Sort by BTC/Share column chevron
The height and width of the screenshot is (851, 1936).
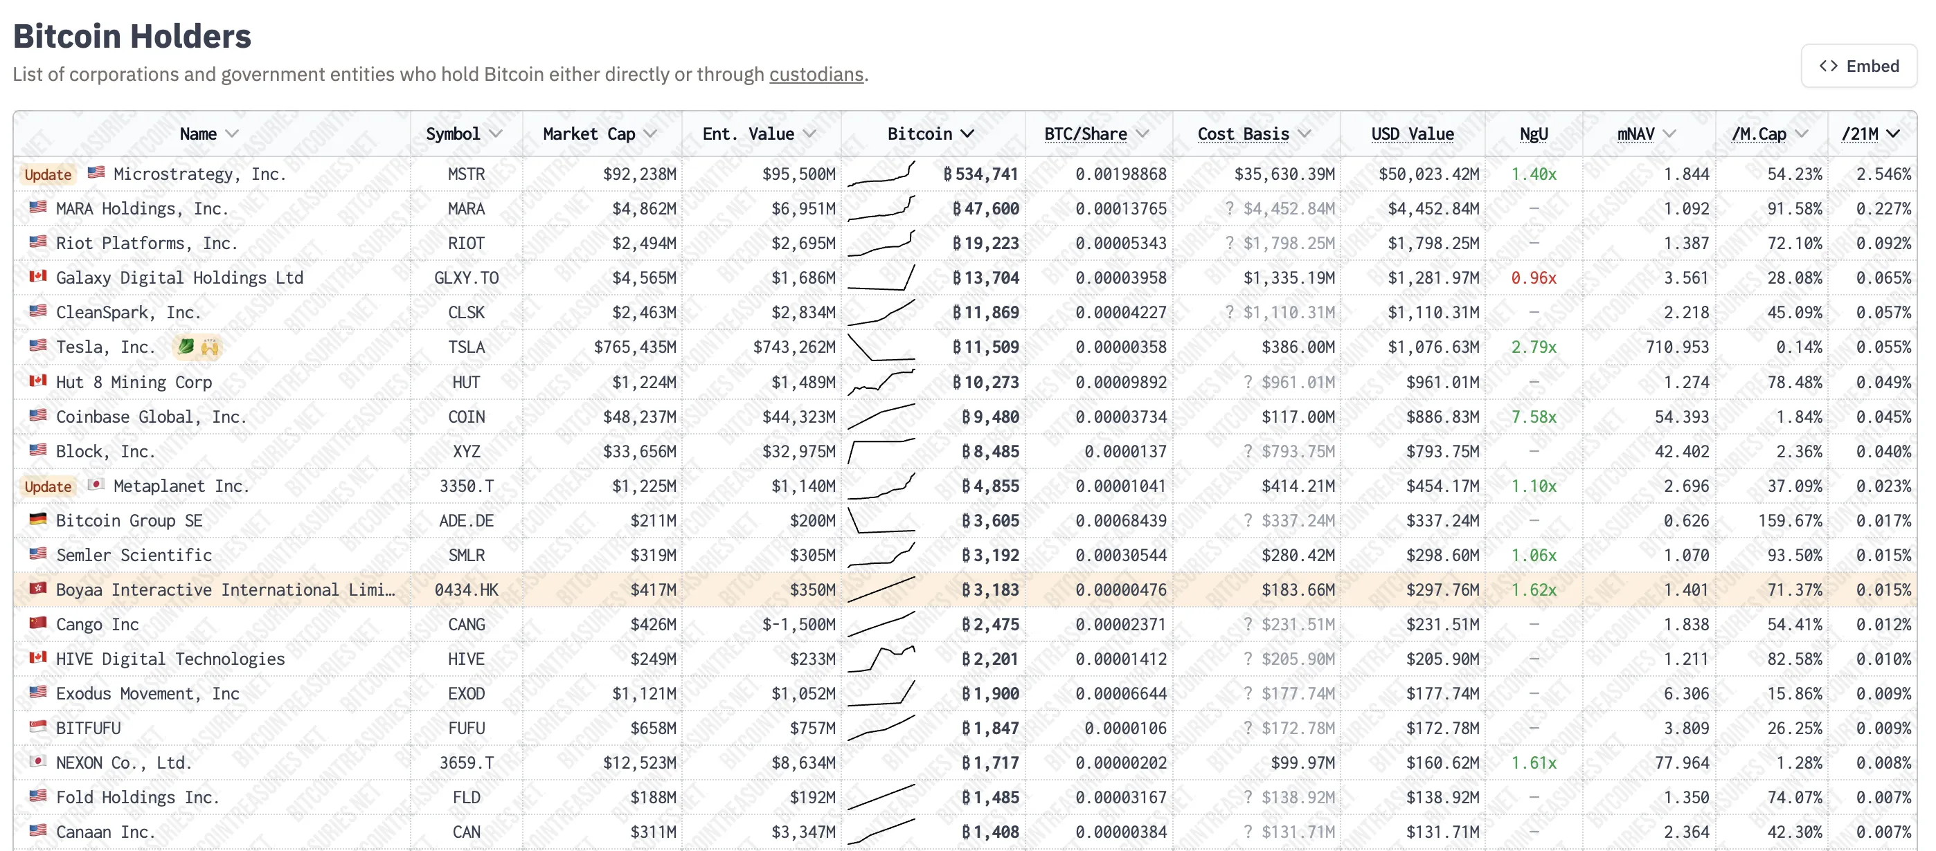click(1142, 134)
